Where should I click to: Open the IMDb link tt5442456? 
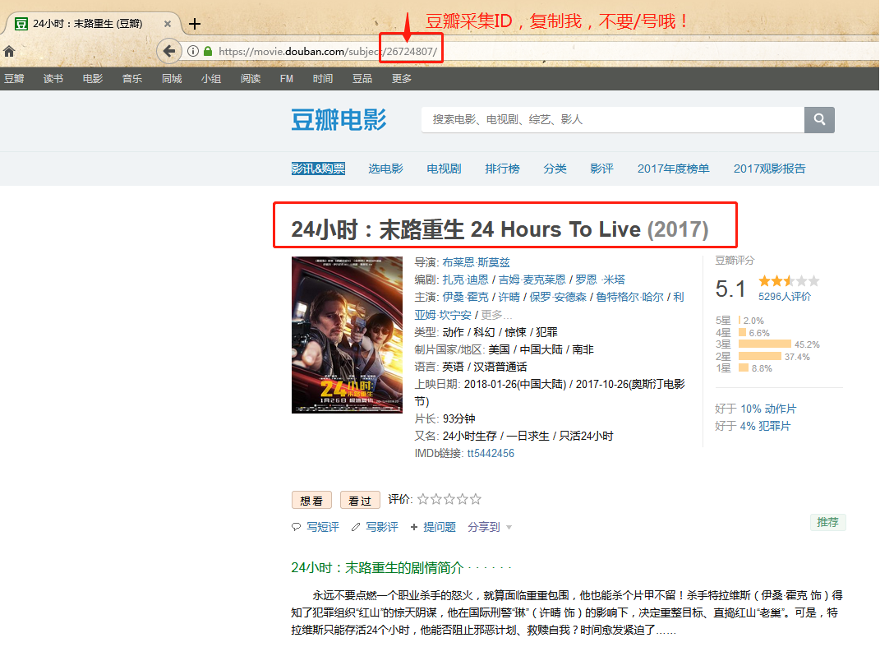pyautogui.click(x=491, y=453)
